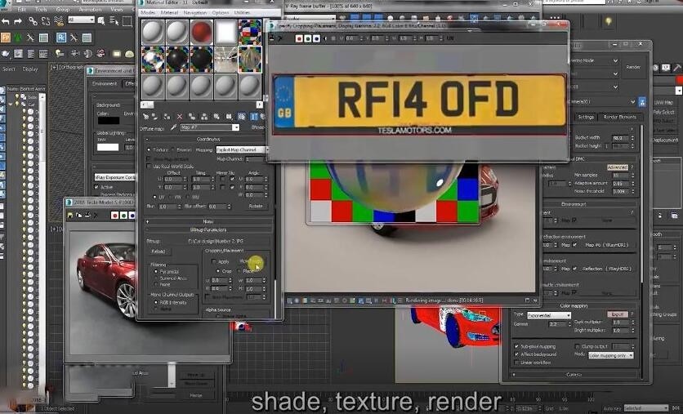Open Color mapping only mode dropdown
Image resolution: width=683 pixels, height=414 pixels.
[611, 355]
